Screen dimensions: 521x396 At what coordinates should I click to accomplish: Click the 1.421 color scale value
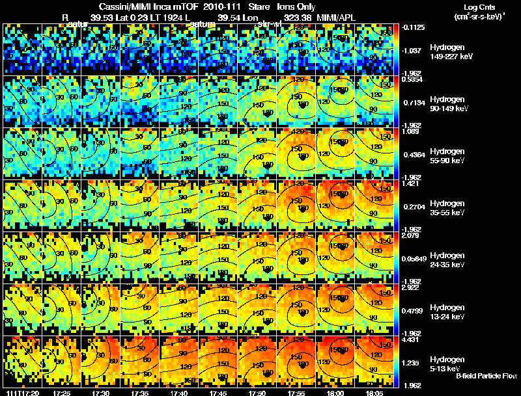410,183
